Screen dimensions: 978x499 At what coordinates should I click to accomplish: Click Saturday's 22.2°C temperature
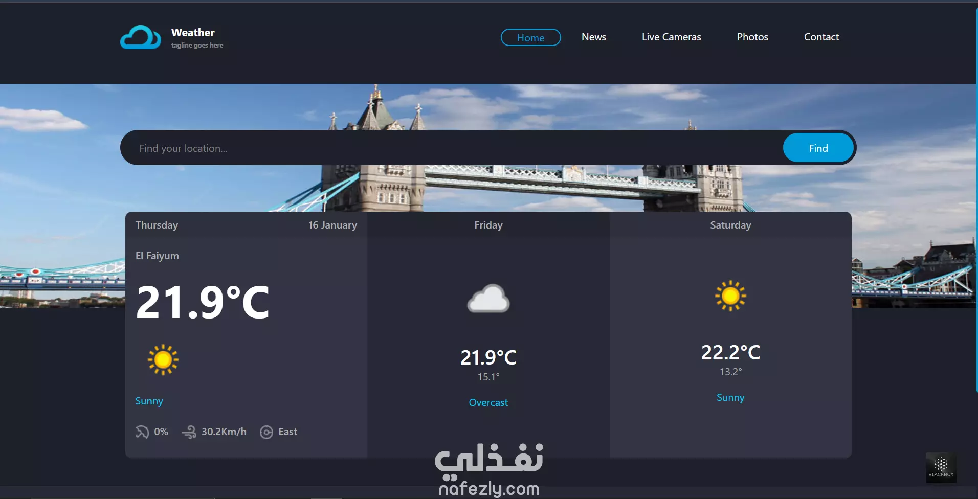point(730,352)
